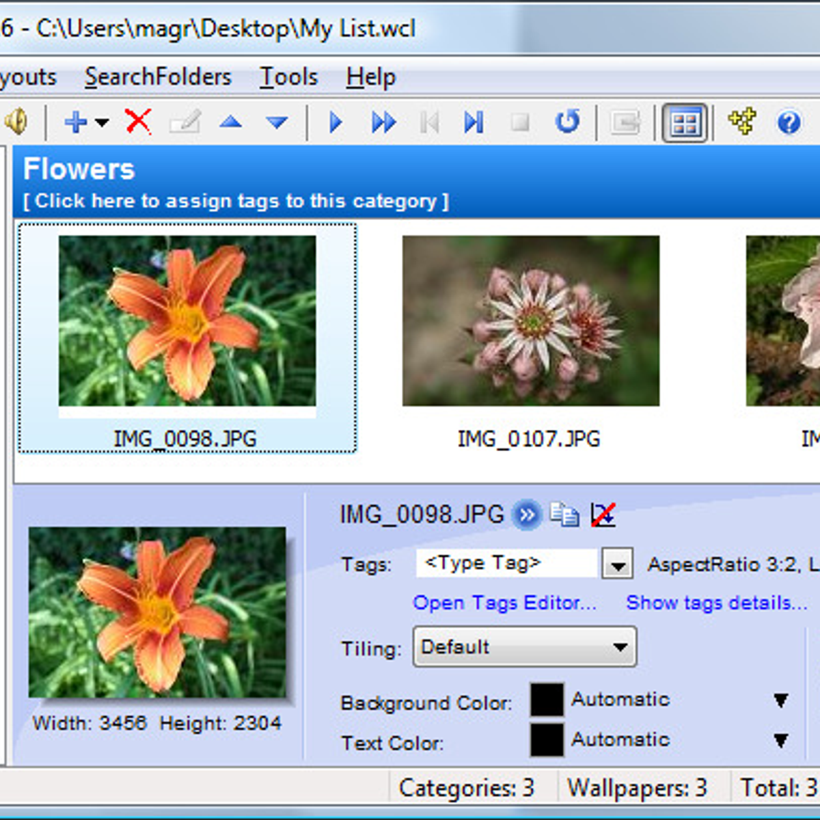This screenshot has width=820, height=820.
Task: Click the refresh rotation icon
Action: pos(568,122)
